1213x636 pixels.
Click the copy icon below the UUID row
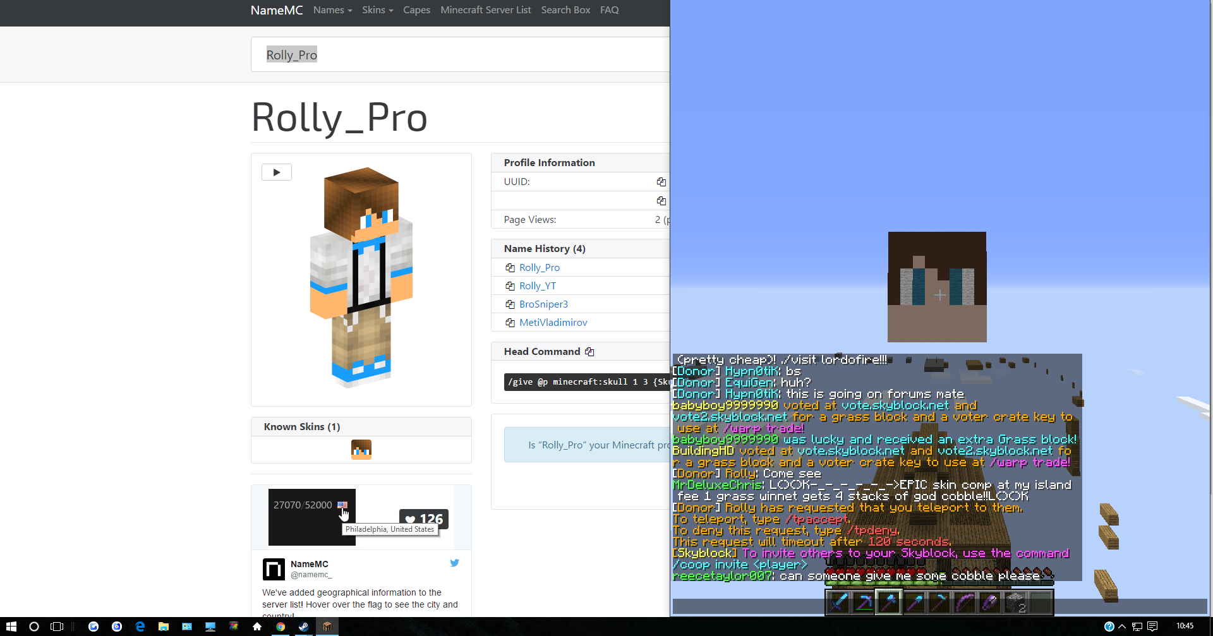tap(661, 201)
